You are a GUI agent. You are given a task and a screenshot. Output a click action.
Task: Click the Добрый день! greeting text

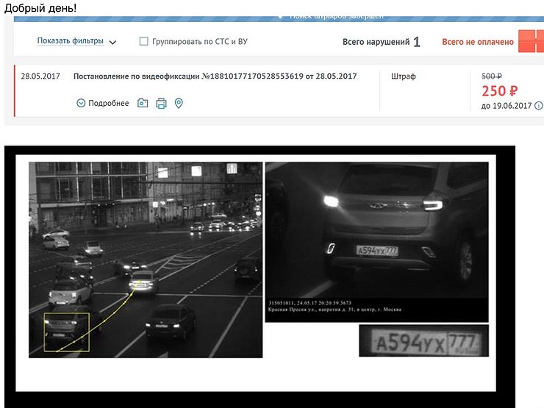40,7
